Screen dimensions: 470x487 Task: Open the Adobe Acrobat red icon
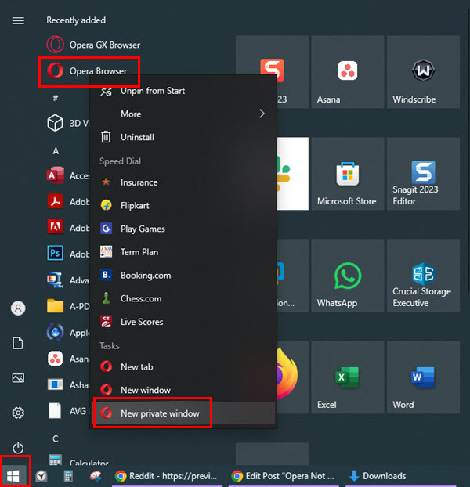click(55, 201)
